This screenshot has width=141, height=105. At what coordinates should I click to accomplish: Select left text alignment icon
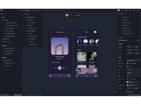pos(127,63)
